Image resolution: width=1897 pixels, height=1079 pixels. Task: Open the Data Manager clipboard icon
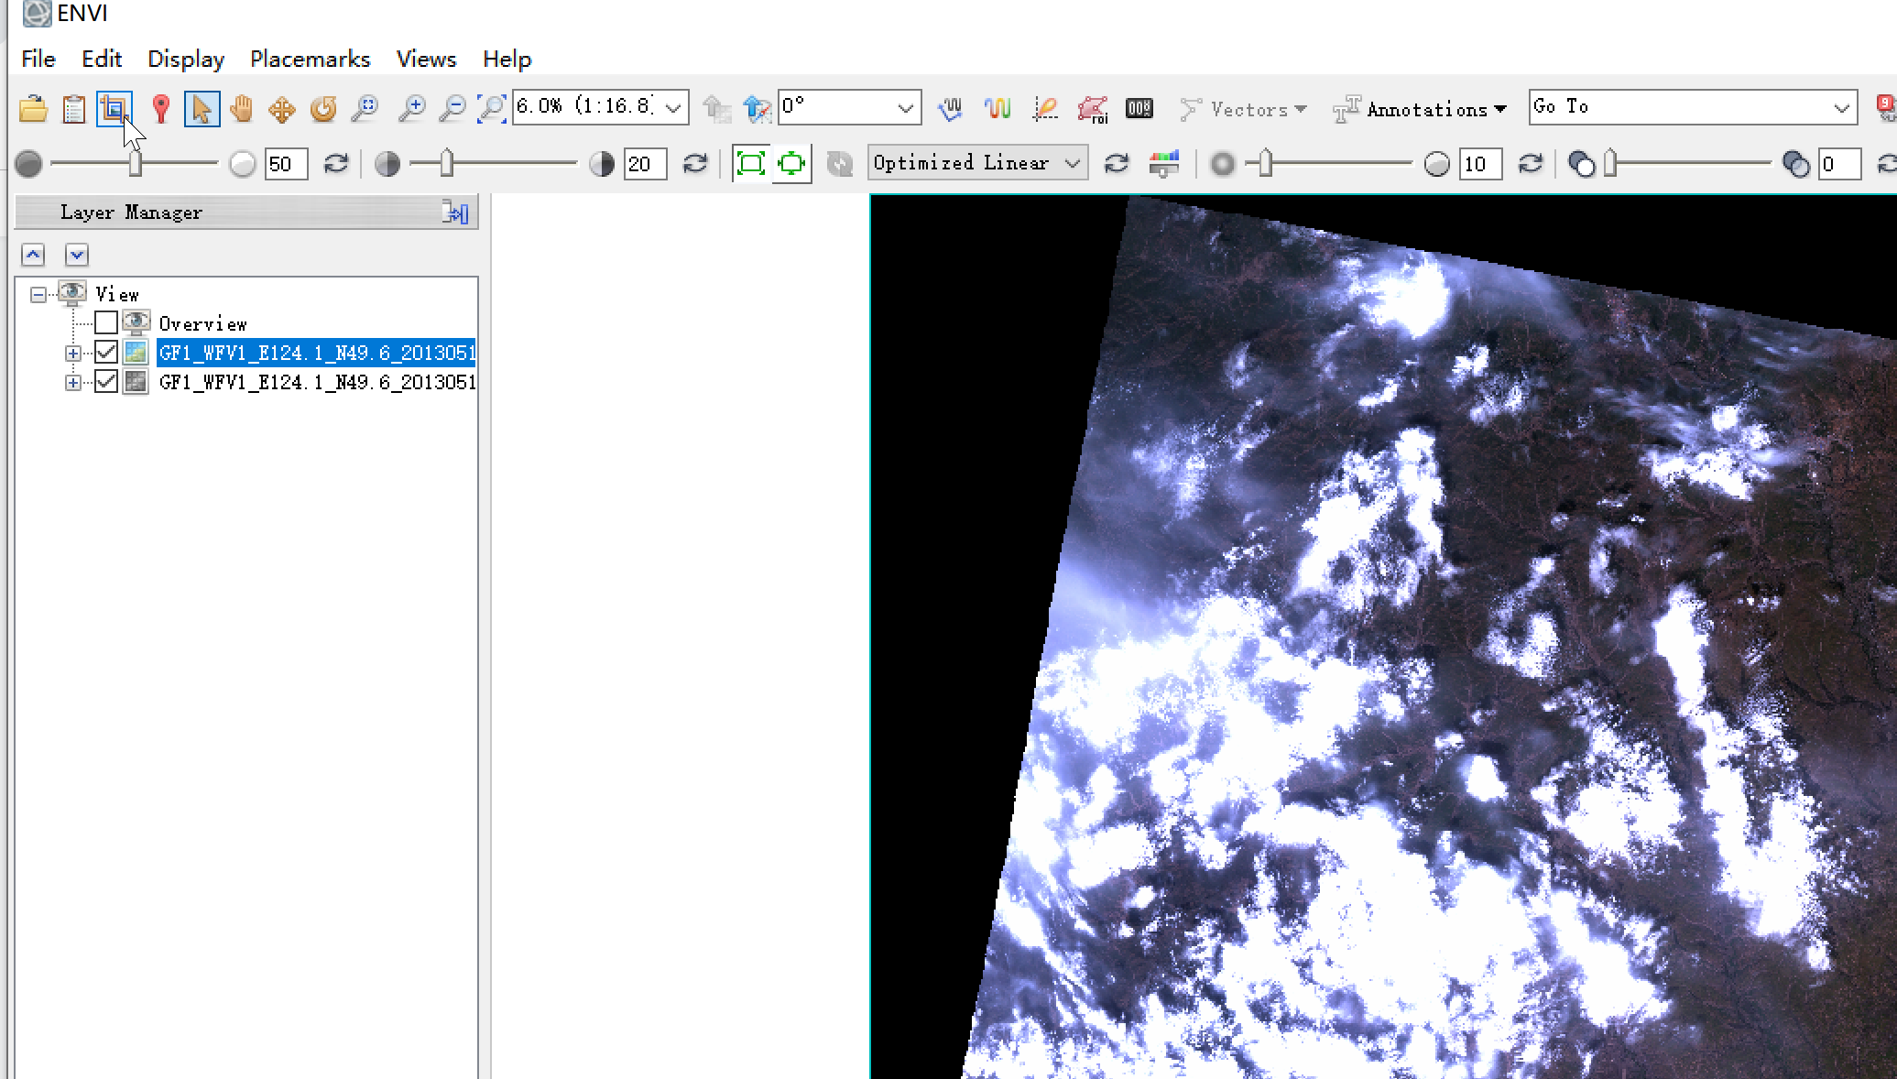[x=73, y=109]
